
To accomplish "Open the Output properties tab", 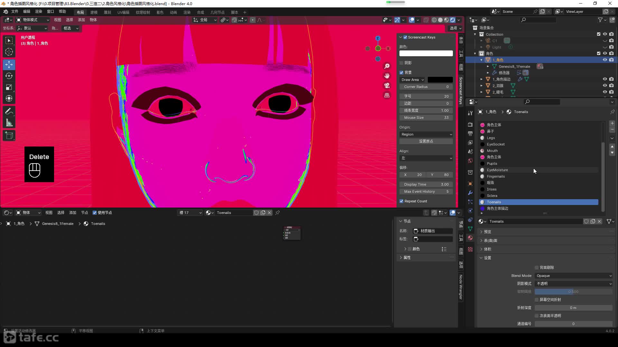I will 470,133.
